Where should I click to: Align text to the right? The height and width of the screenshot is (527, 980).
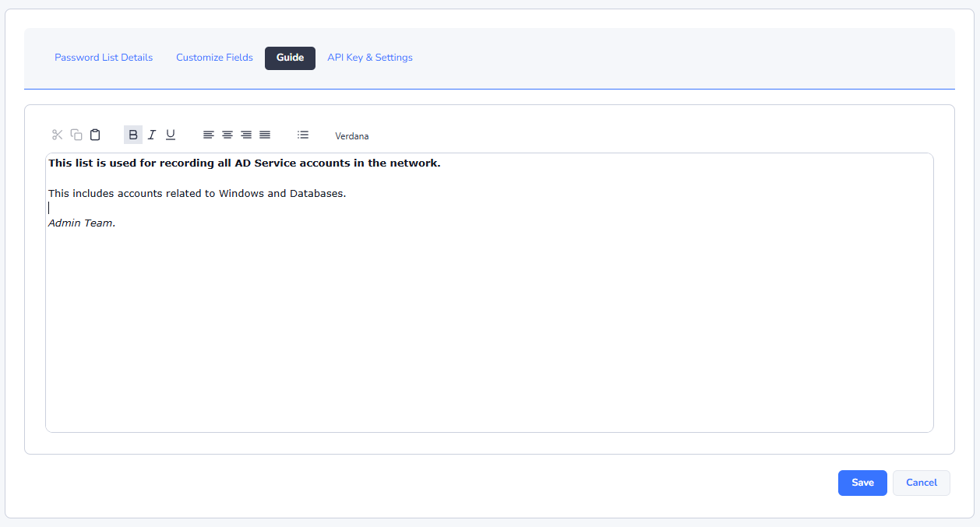pos(246,135)
